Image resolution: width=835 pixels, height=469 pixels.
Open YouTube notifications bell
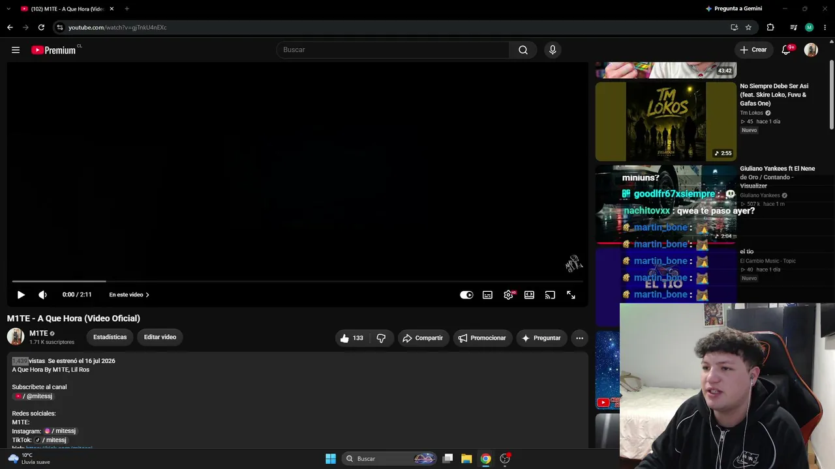[x=786, y=50]
